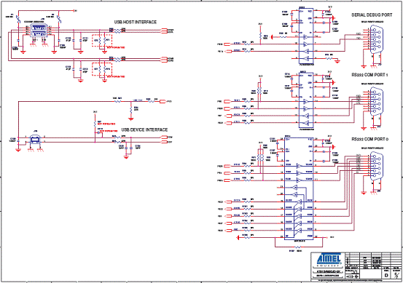This screenshot has height=283, width=403.
Task: Select upper dashed NOT POPULATED resistor box
Action: (102, 41)
